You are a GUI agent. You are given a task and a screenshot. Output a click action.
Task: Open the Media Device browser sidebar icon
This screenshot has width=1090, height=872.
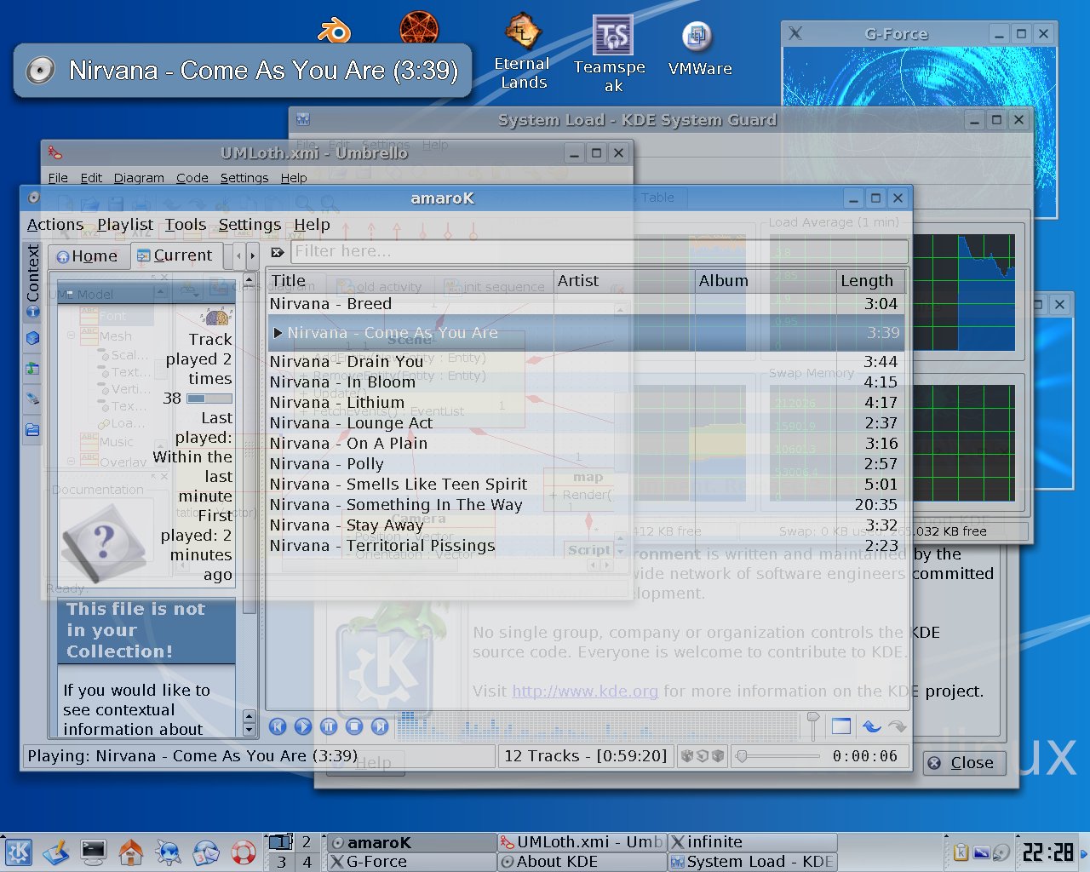click(32, 399)
